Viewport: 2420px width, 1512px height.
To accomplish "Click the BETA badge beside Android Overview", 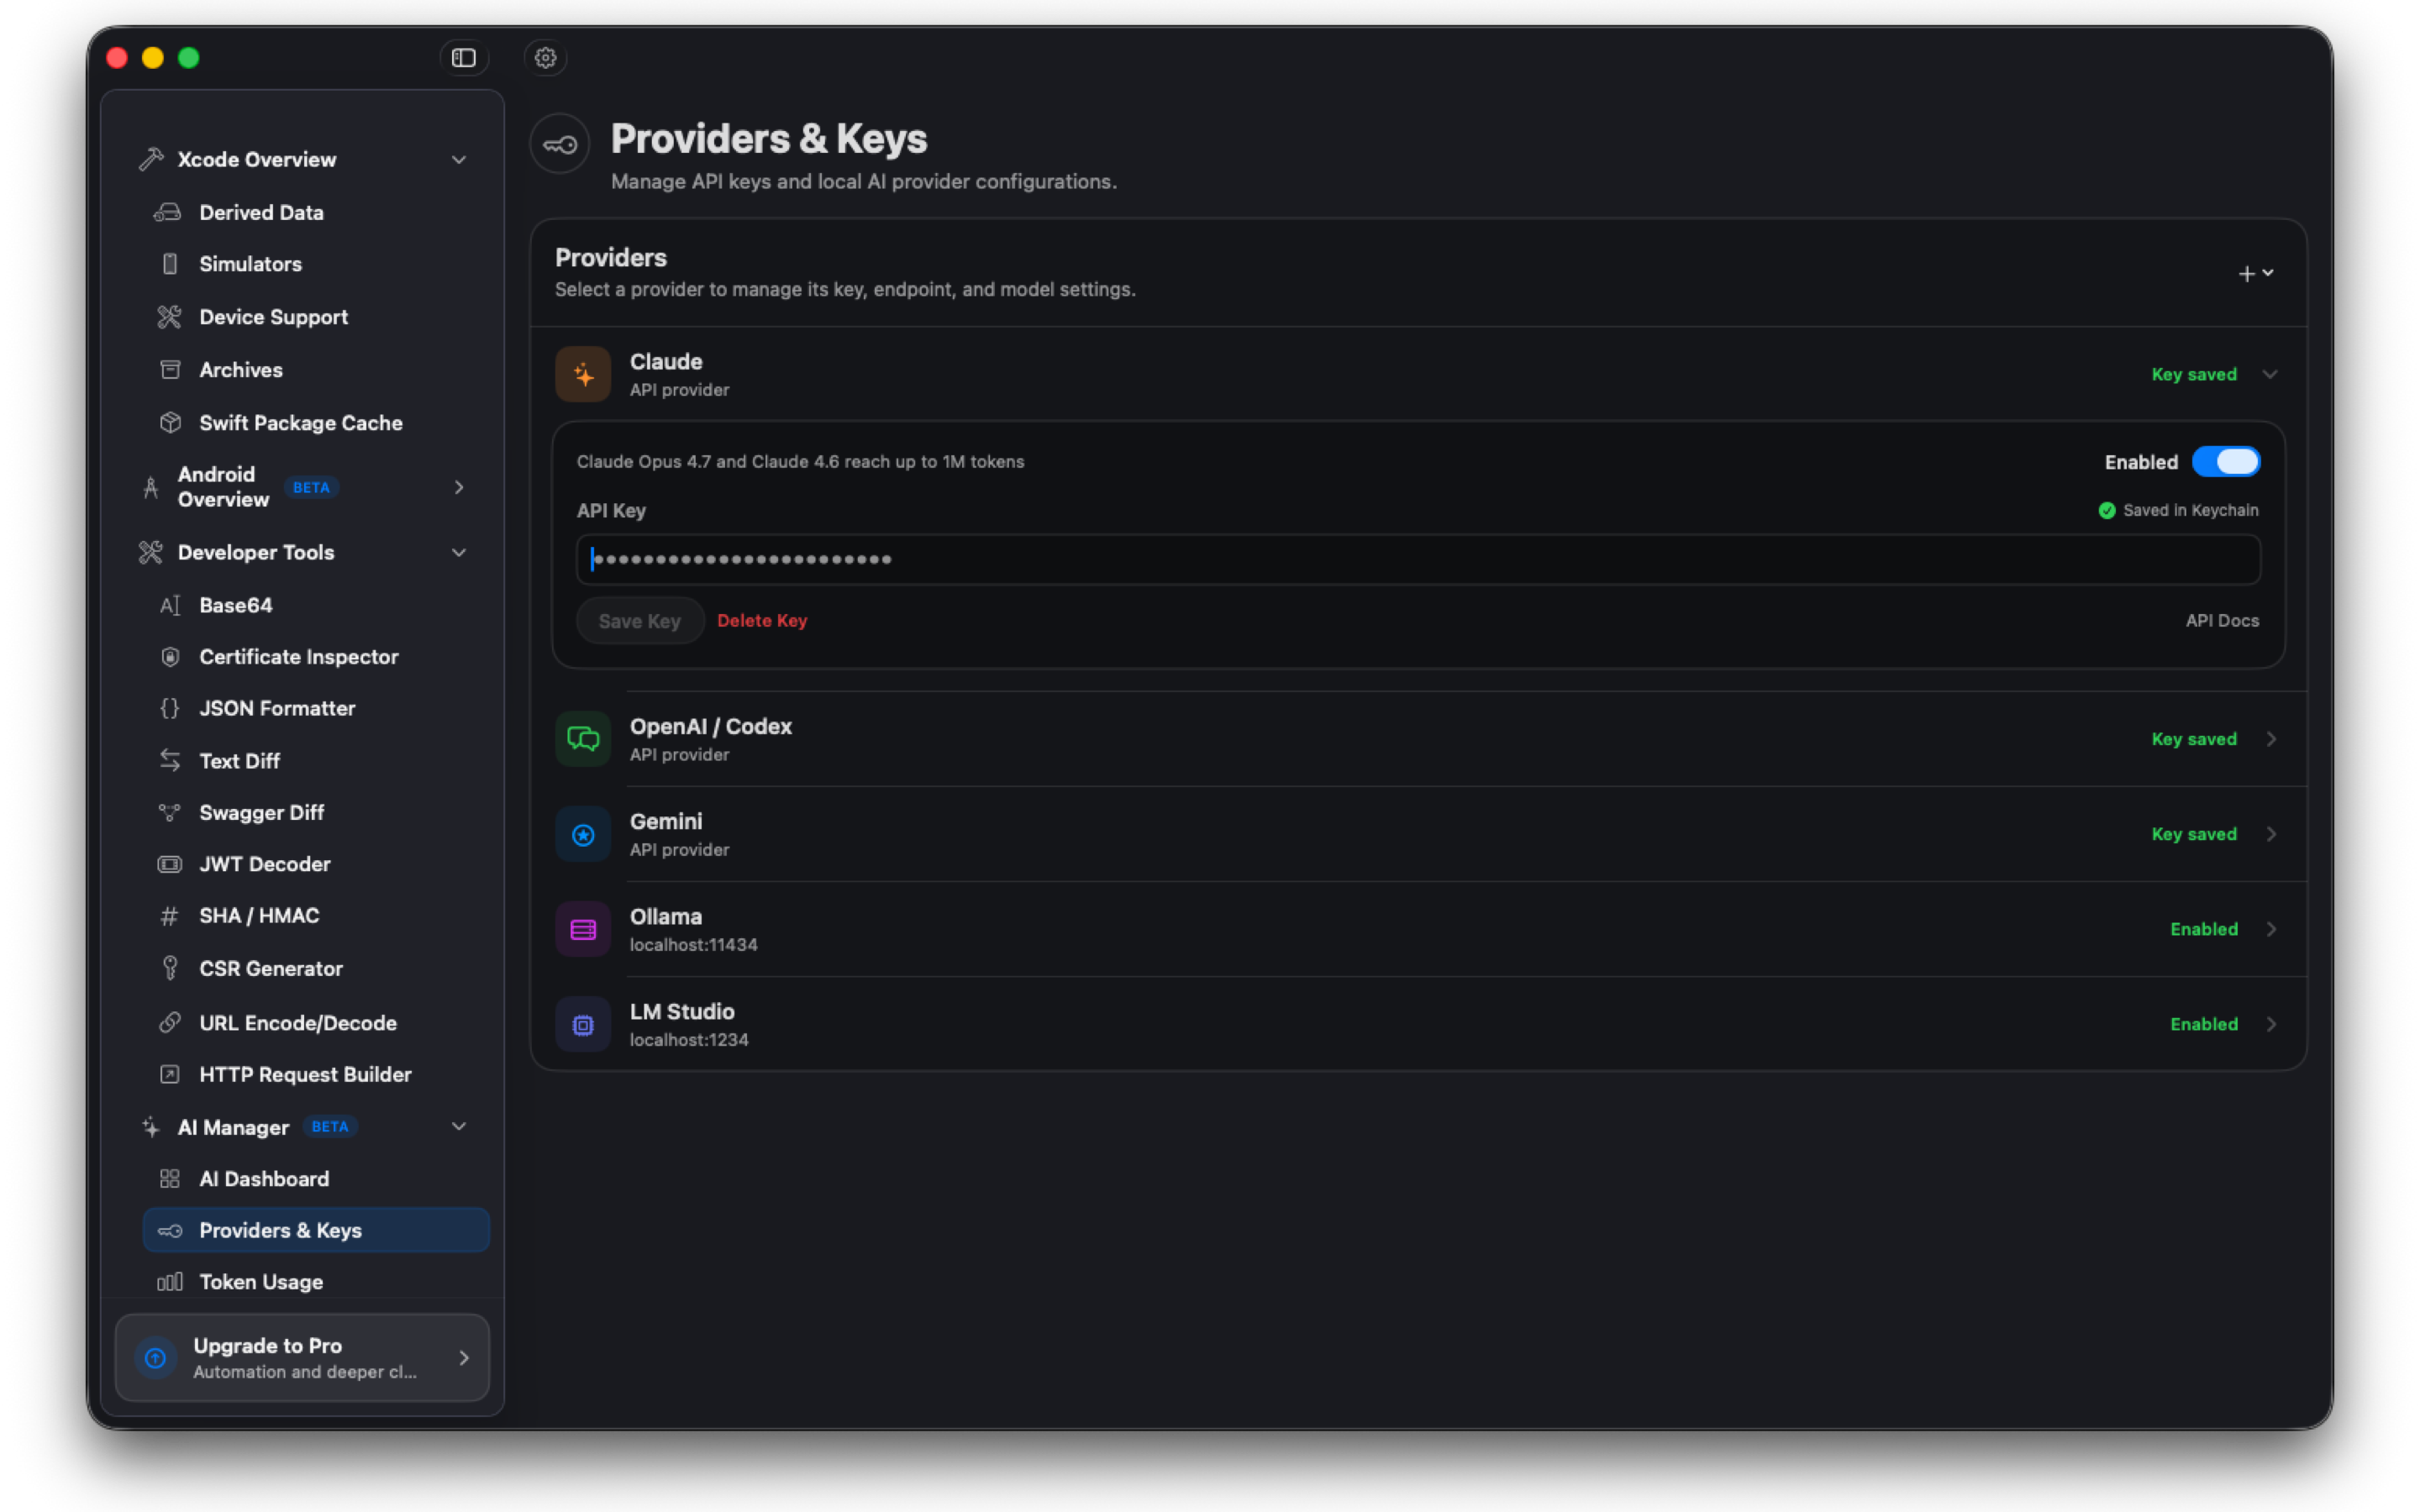I will pyautogui.click(x=311, y=488).
